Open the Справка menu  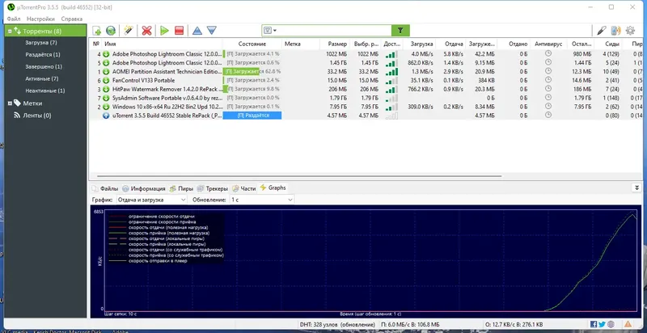pos(72,19)
